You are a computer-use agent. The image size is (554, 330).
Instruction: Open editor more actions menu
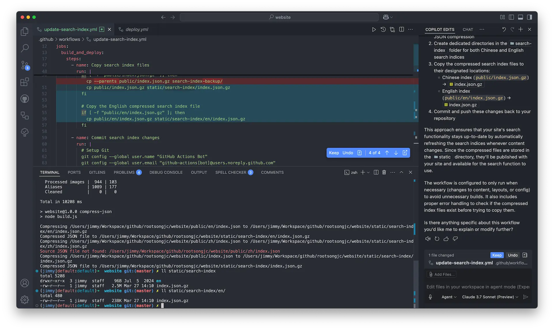[x=411, y=29]
